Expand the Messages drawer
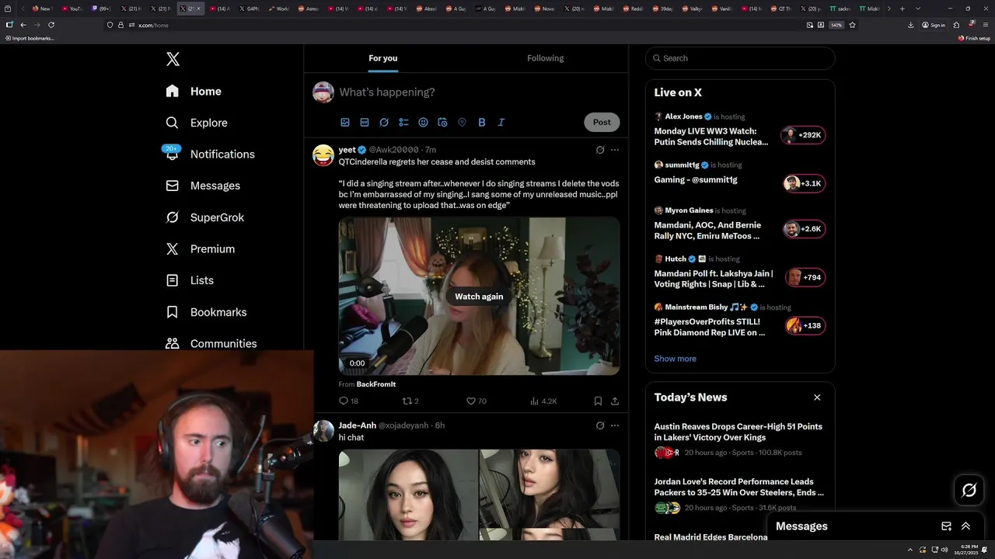Screen dimensions: 995x559 [x=965, y=526]
